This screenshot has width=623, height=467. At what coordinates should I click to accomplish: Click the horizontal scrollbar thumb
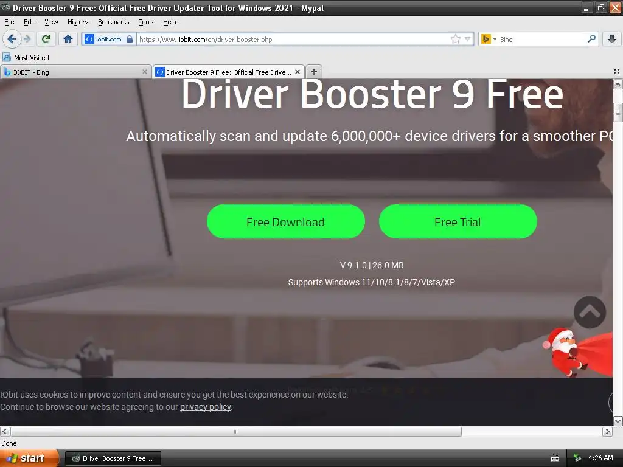[236, 431]
